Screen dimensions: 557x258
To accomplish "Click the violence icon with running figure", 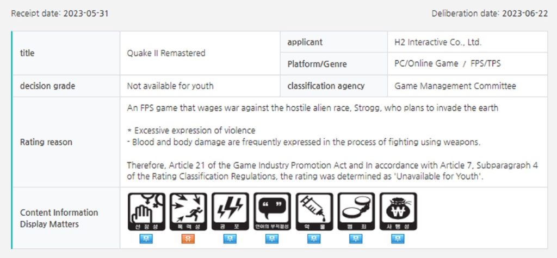I will click(188, 211).
